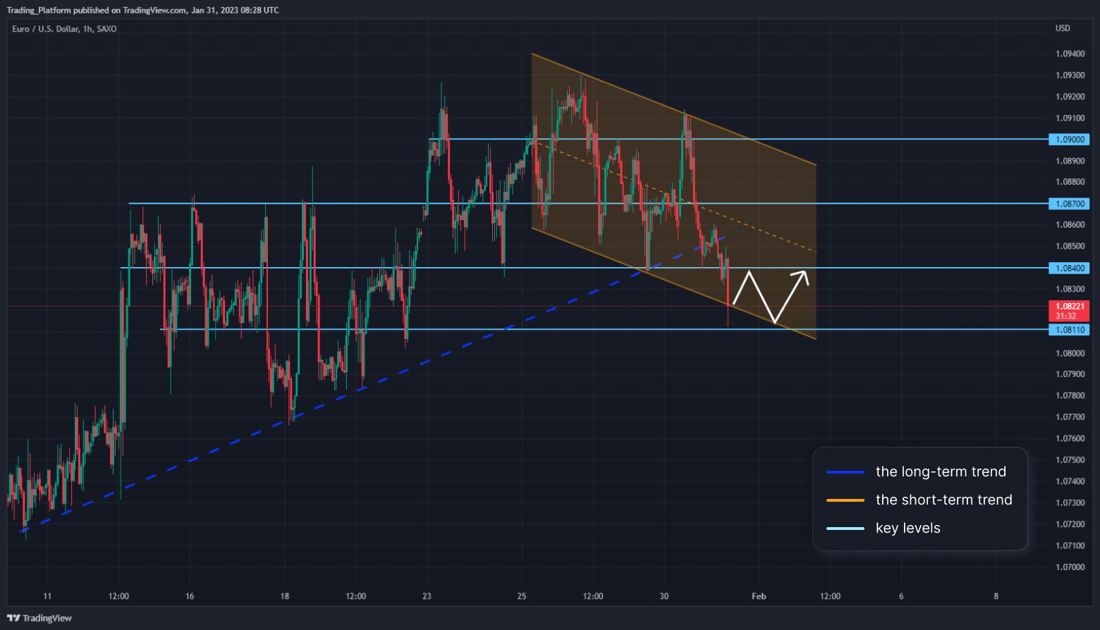The height and width of the screenshot is (630, 1100).
Task: Click the 'Feb' label on time axis
Action: 759,596
